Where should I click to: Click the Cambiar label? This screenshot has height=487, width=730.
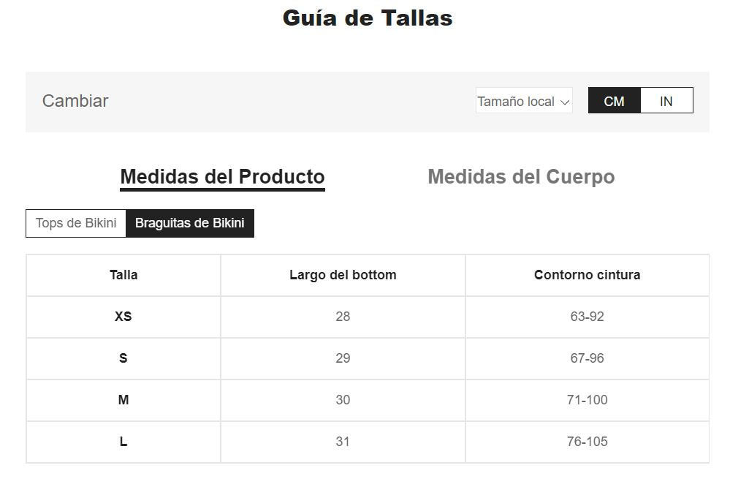click(75, 101)
